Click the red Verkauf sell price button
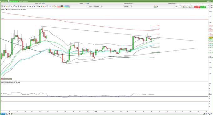Viewport: 213px width, 115px height. (x=197, y=7)
